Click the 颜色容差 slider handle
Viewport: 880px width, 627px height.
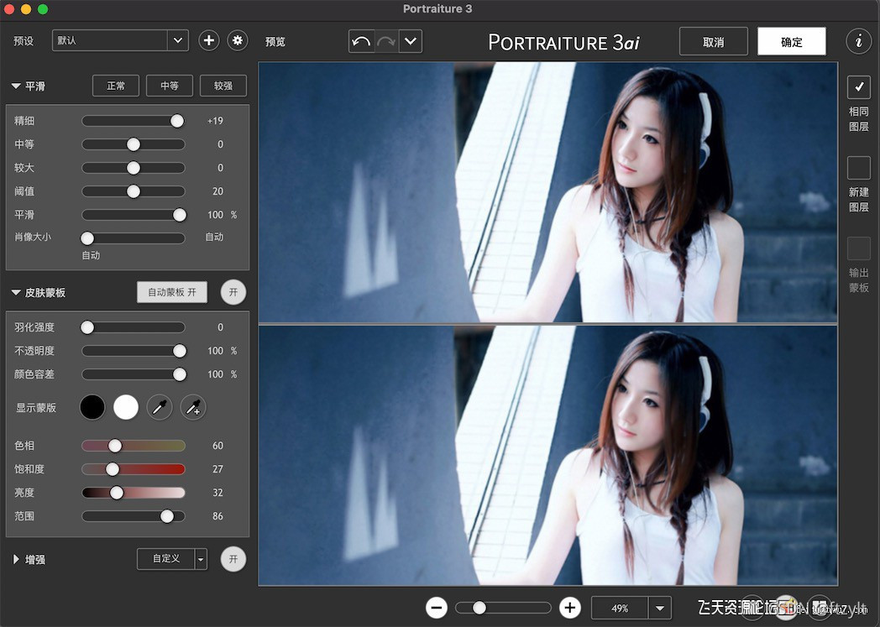tap(180, 374)
